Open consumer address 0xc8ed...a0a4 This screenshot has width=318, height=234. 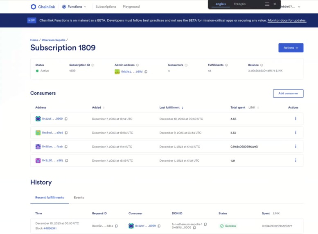(52, 133)
